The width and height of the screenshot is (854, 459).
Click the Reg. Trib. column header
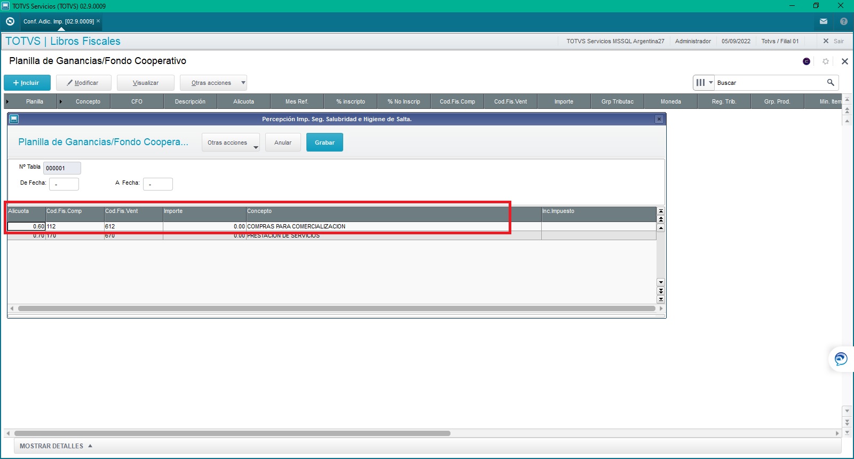coord(724,101)
